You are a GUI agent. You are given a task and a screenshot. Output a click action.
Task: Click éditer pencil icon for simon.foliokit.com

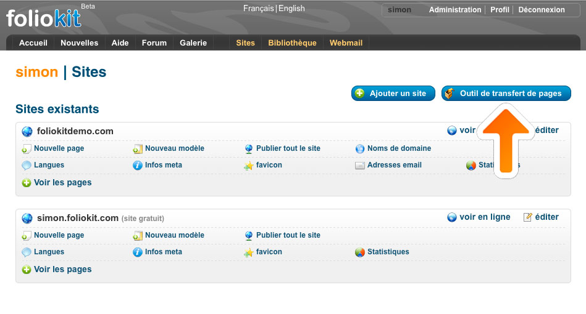point(527,217)
